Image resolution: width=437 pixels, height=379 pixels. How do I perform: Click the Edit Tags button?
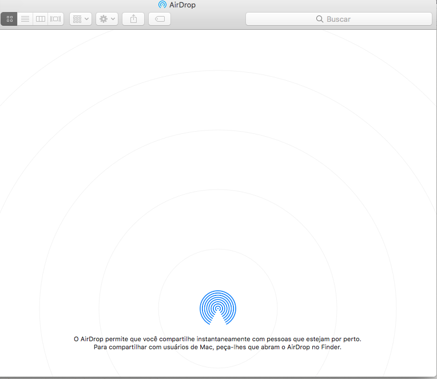[160, 19]
